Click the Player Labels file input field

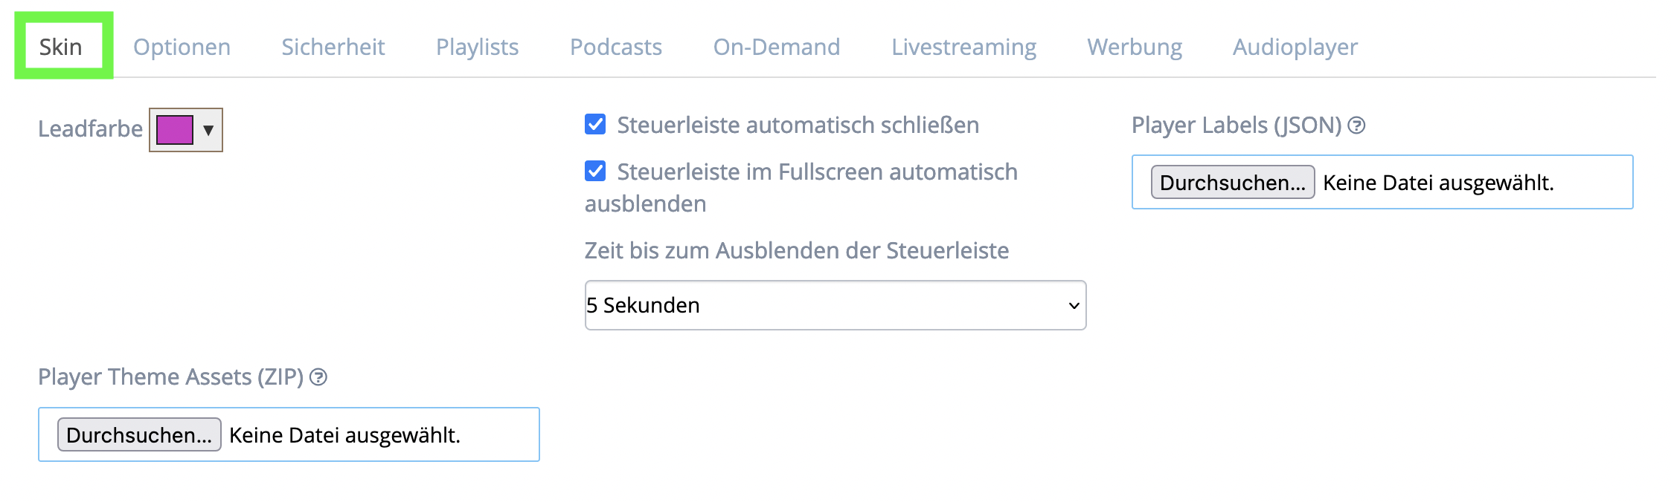point(1382,182)
